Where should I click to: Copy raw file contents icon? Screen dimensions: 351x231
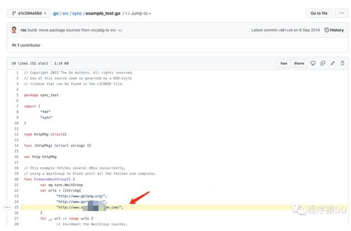coord(323,63)
